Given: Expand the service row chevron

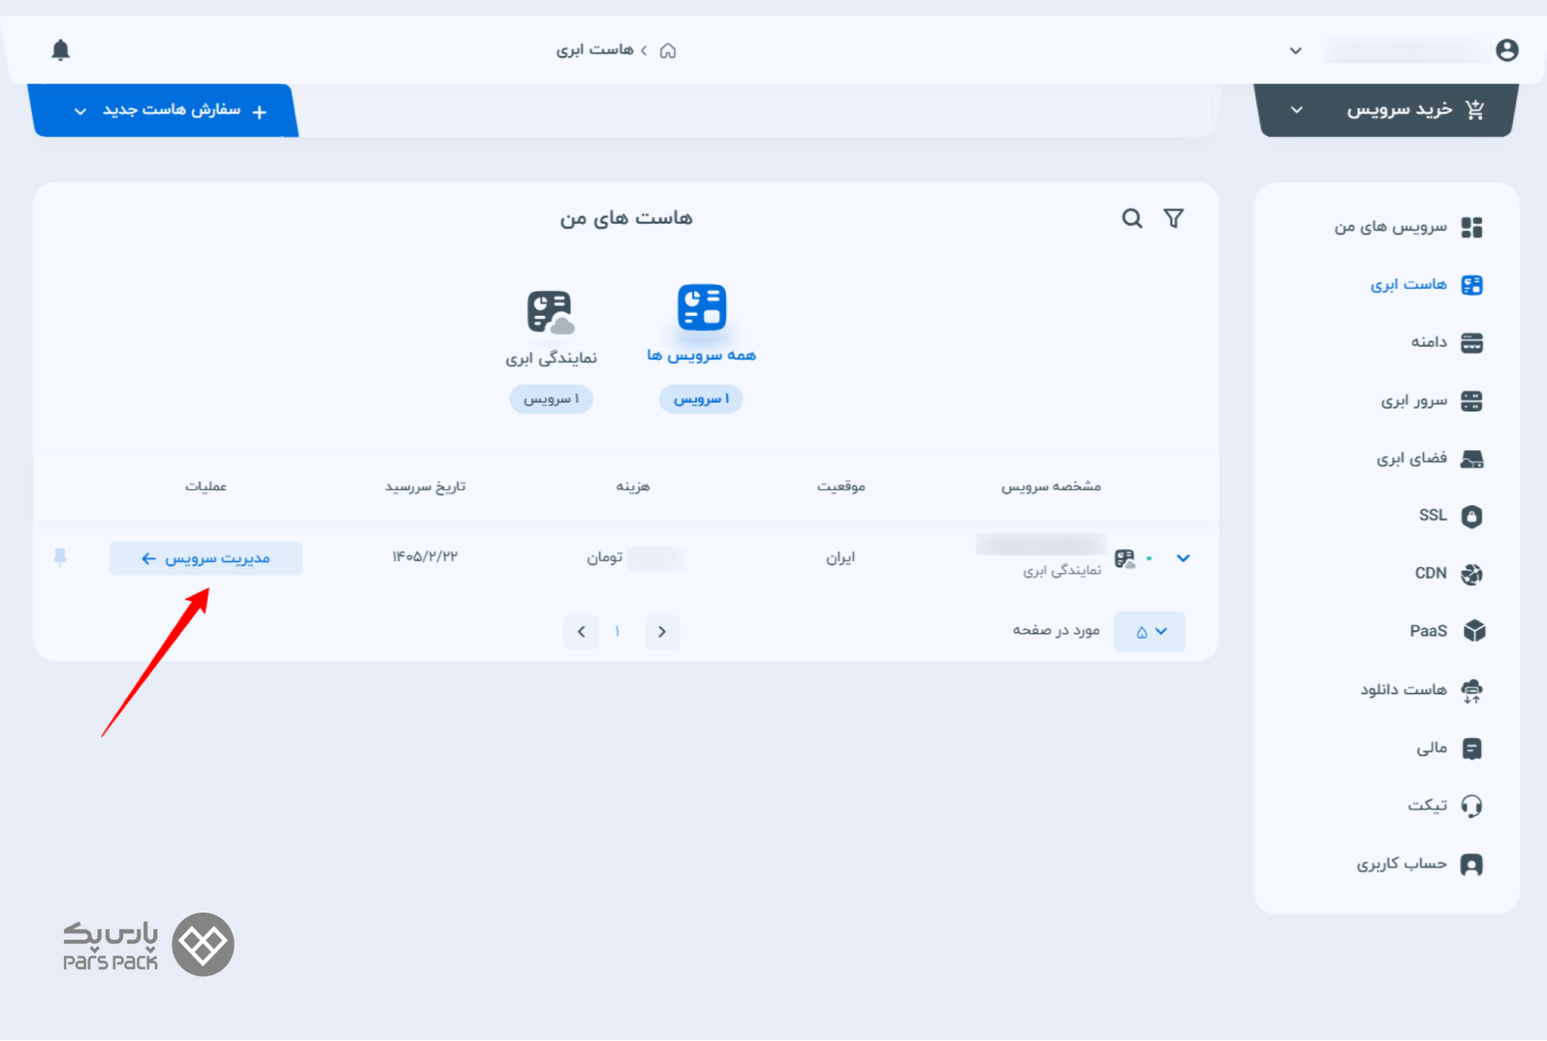Looking at the screenshot, I should click(x=1182, y=558).
